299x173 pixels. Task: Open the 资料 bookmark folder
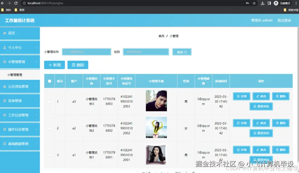[6, 10]
